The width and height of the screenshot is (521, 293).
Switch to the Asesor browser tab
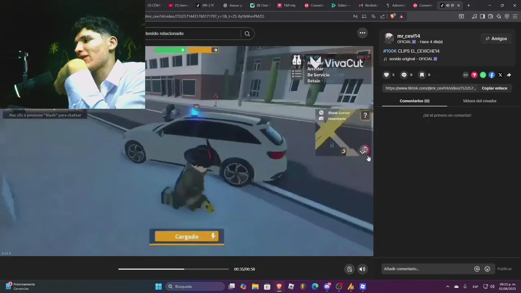[233, 5]
